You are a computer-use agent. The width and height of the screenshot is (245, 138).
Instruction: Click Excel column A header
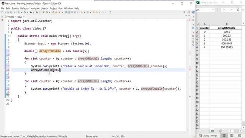point(204,24)
